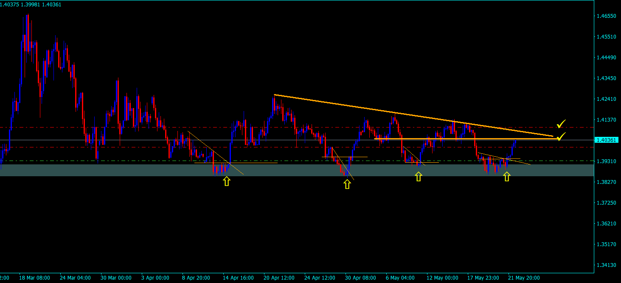Click the 1.34130 price label

(x=606, y=265)
